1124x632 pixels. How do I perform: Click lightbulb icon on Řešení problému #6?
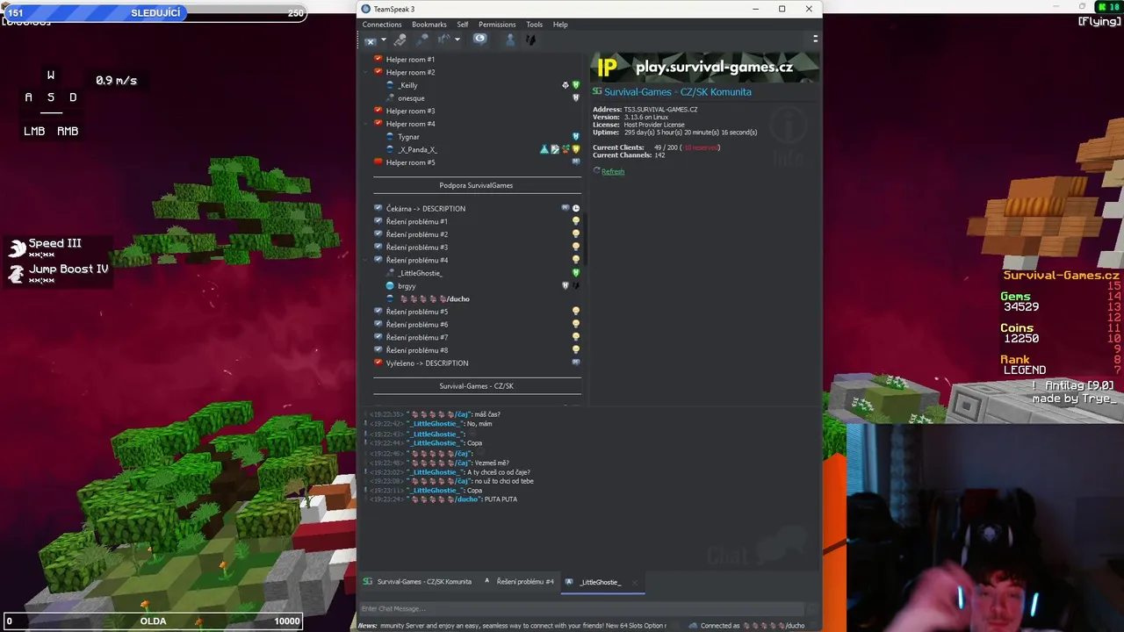(576, 325)
